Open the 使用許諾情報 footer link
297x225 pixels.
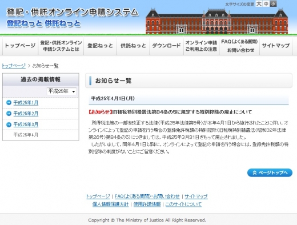point(147,204)
